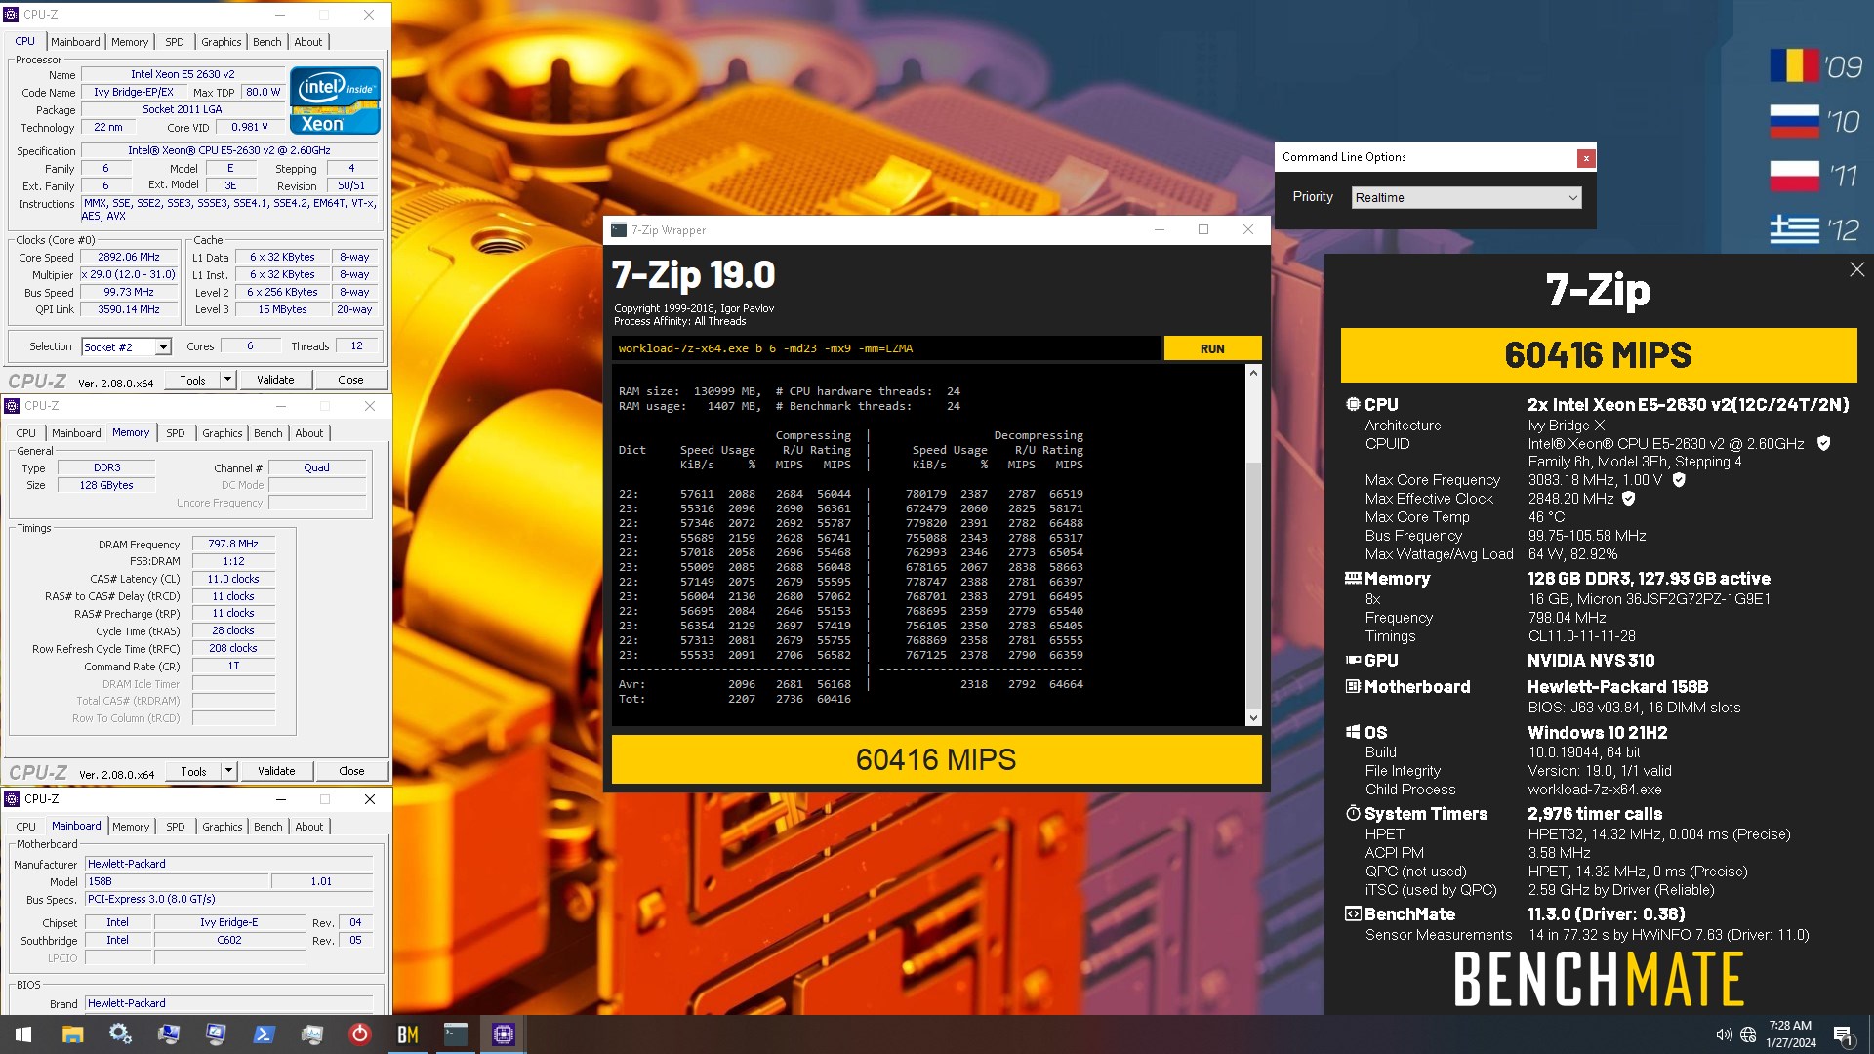
Task: Expand Tools dropdown arrow in Memory CPU-Z window
Action: (x=229, y=771)
